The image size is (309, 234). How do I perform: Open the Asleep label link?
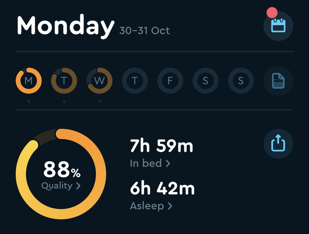click(x=147, y=206)
